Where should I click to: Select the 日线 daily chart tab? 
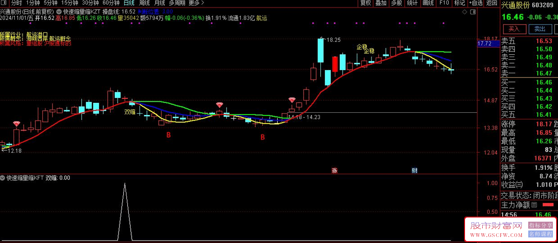tap(129, 3)
